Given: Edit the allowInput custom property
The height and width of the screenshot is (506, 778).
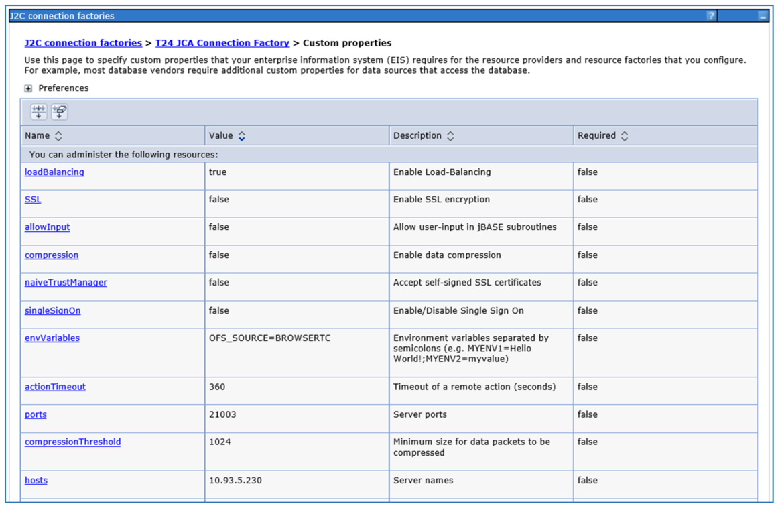Looking at the screenshot, I should (47, 227).
